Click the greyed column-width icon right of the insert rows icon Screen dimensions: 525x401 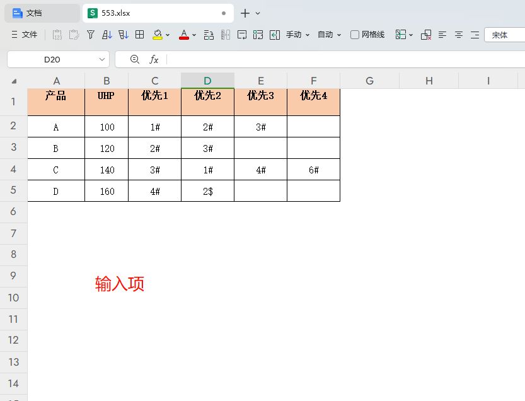click(226, 35)
